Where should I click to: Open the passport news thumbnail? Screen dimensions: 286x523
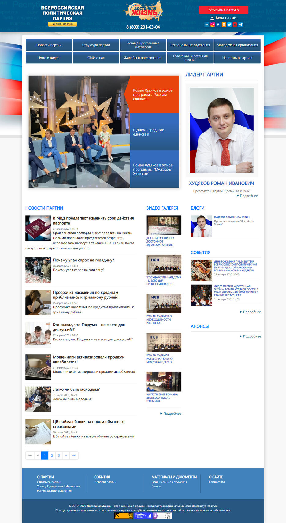[x=38, y=228]
